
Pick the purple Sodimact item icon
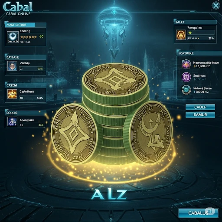click(186, 77)
